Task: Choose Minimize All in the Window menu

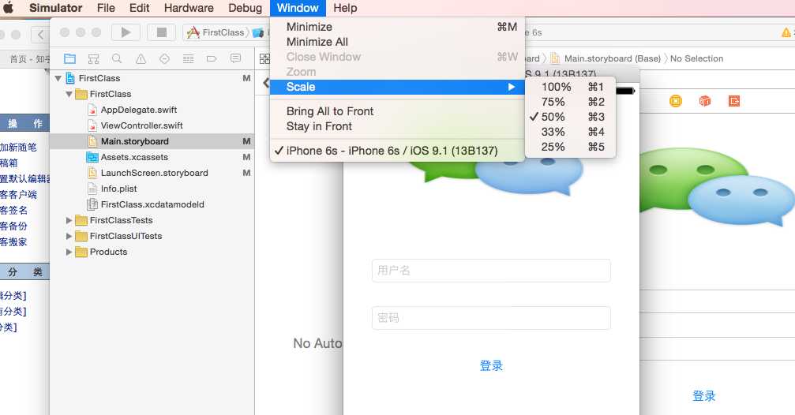Action: point(398,42)
